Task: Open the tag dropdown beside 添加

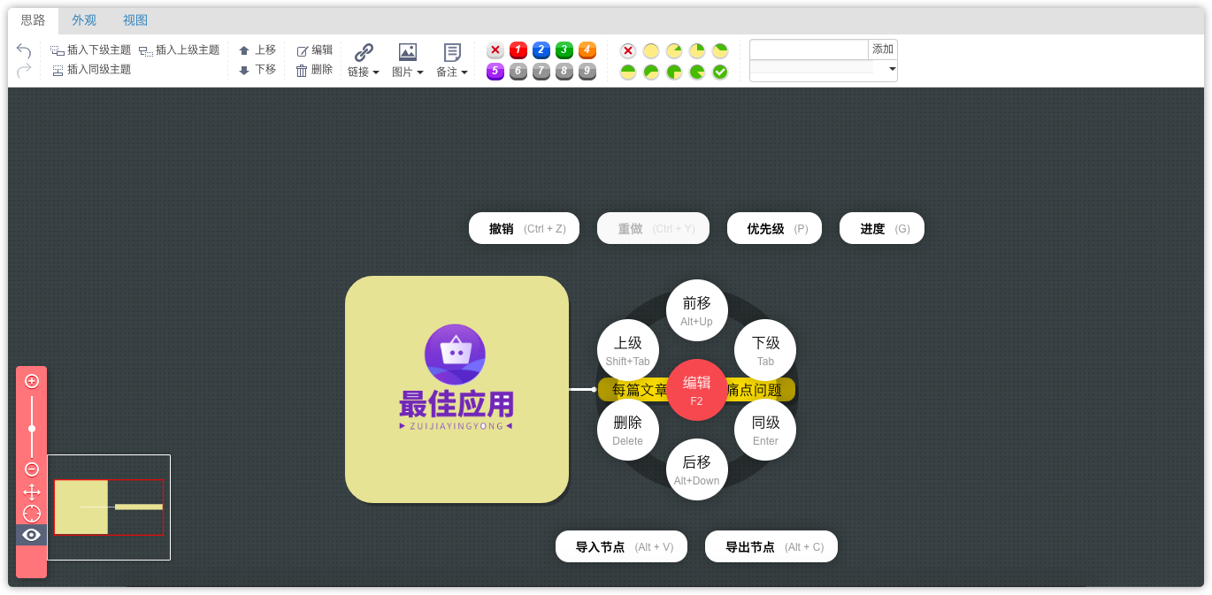Action: 892,69
